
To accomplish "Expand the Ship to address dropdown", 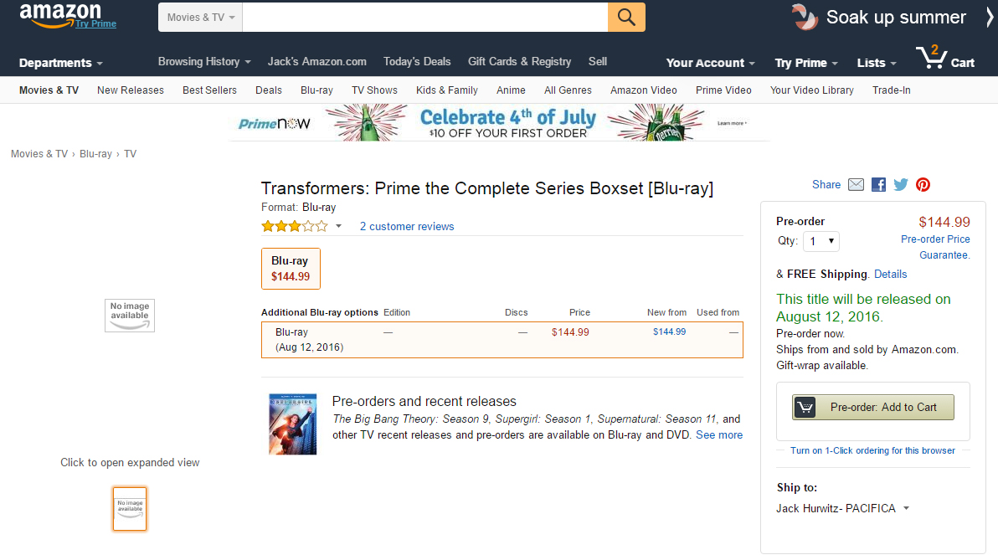I will (x=906, y=508).
